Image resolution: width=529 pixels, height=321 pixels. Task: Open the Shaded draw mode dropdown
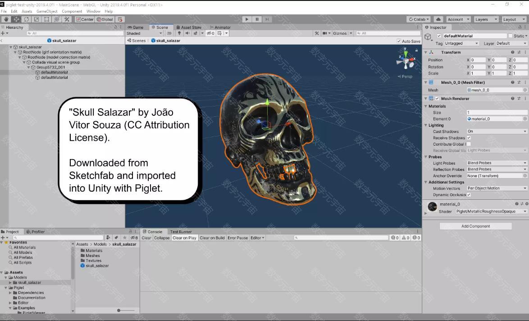(144, 33)
